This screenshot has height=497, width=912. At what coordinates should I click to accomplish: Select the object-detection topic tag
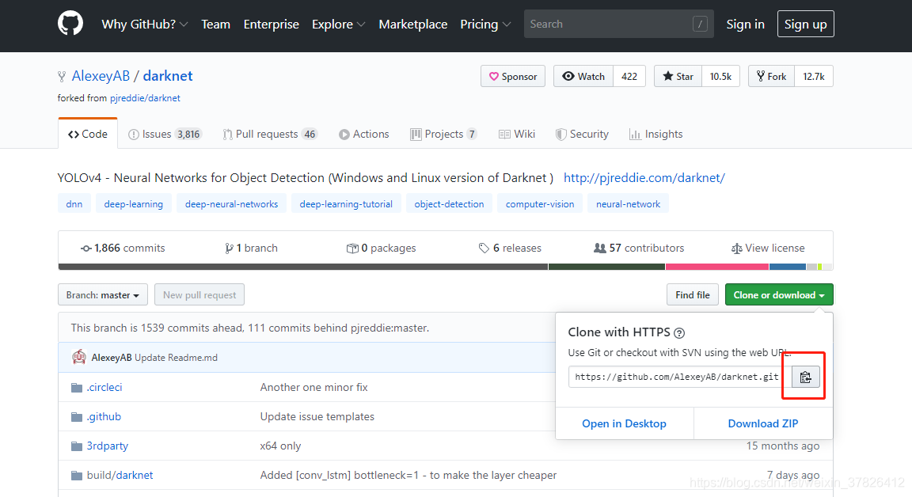pos(449,204)
